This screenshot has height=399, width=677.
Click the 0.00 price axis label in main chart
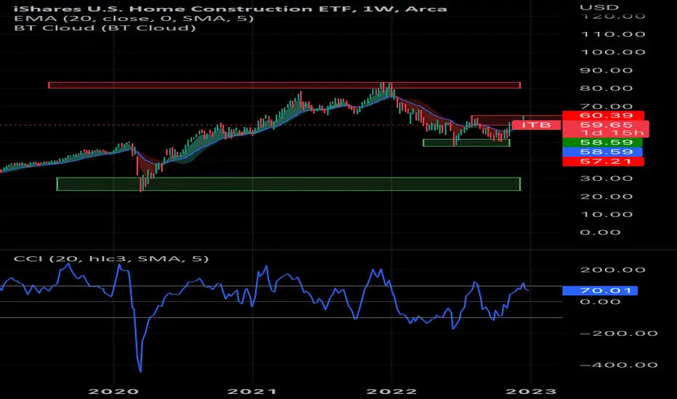click(x=600, y=232)
